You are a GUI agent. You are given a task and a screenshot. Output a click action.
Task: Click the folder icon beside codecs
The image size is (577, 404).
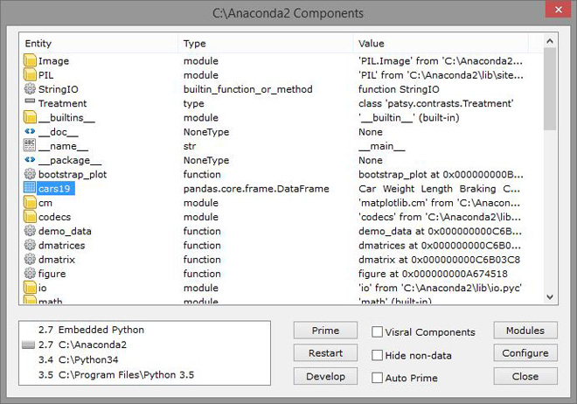tap(30, 217)
